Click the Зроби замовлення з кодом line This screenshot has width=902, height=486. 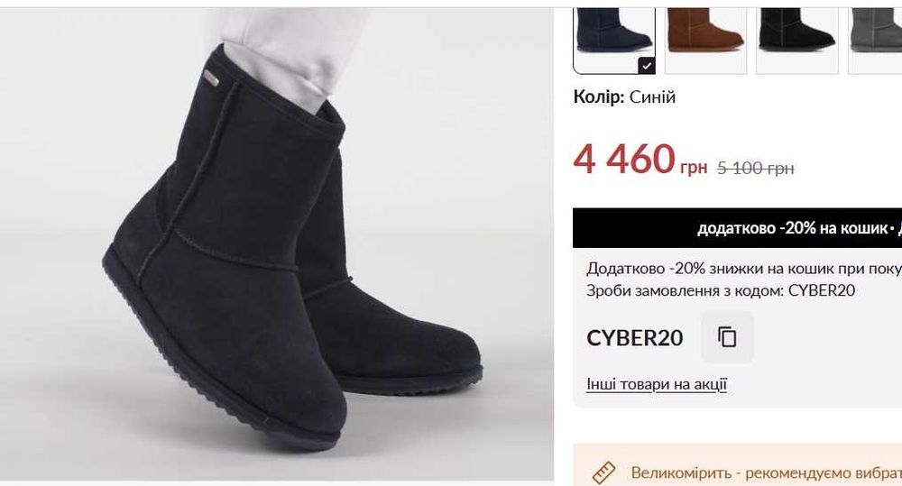(721, 290)
